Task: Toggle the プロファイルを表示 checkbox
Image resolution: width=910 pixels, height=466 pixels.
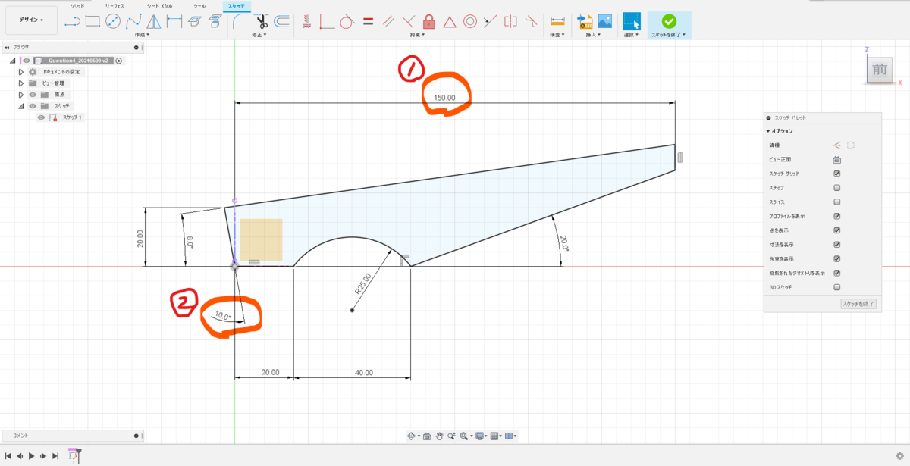Action: 837,216
